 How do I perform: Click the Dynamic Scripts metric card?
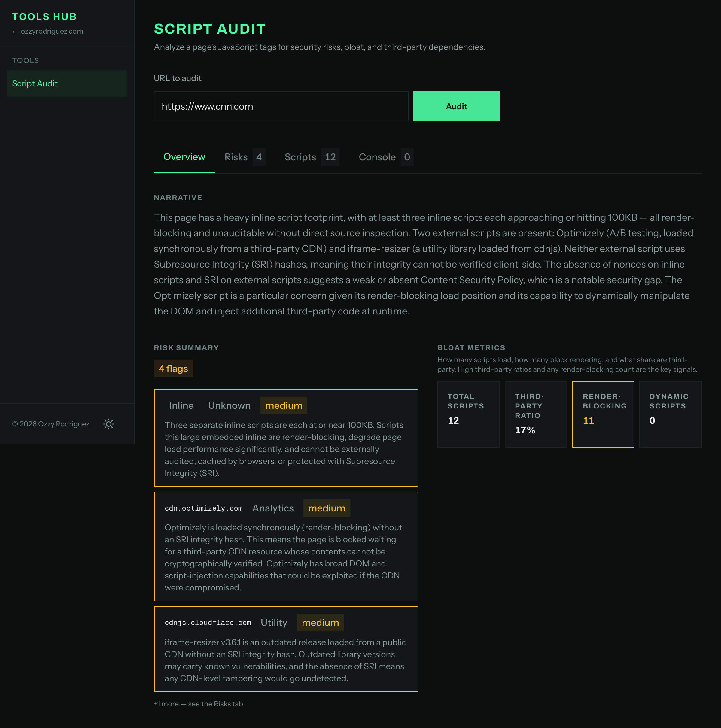(671, 414)
